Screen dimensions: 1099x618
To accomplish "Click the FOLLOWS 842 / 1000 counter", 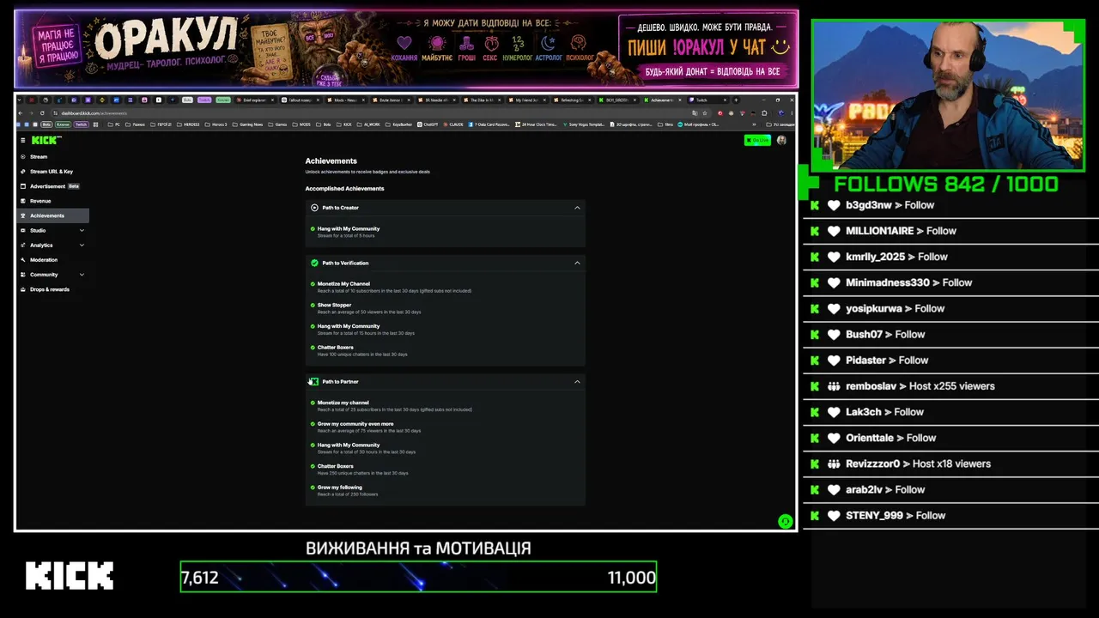I will 946,184.
